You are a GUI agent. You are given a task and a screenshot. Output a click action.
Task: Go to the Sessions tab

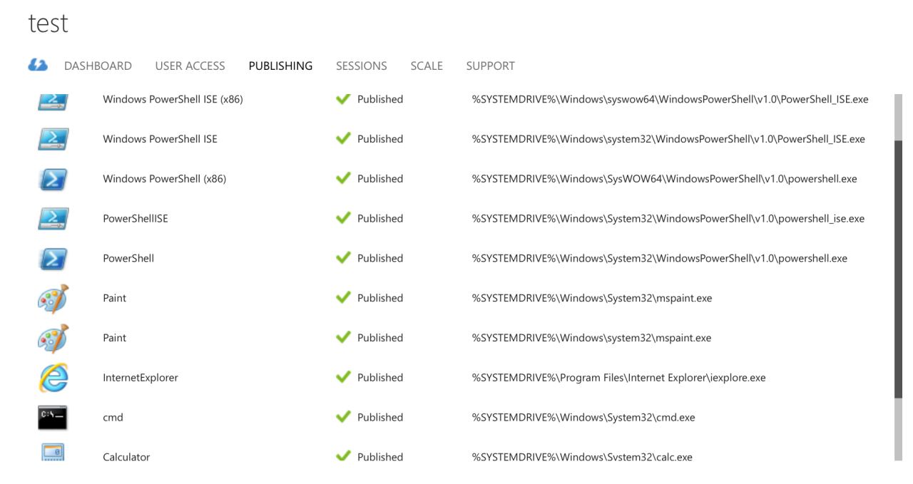(362, 66)
